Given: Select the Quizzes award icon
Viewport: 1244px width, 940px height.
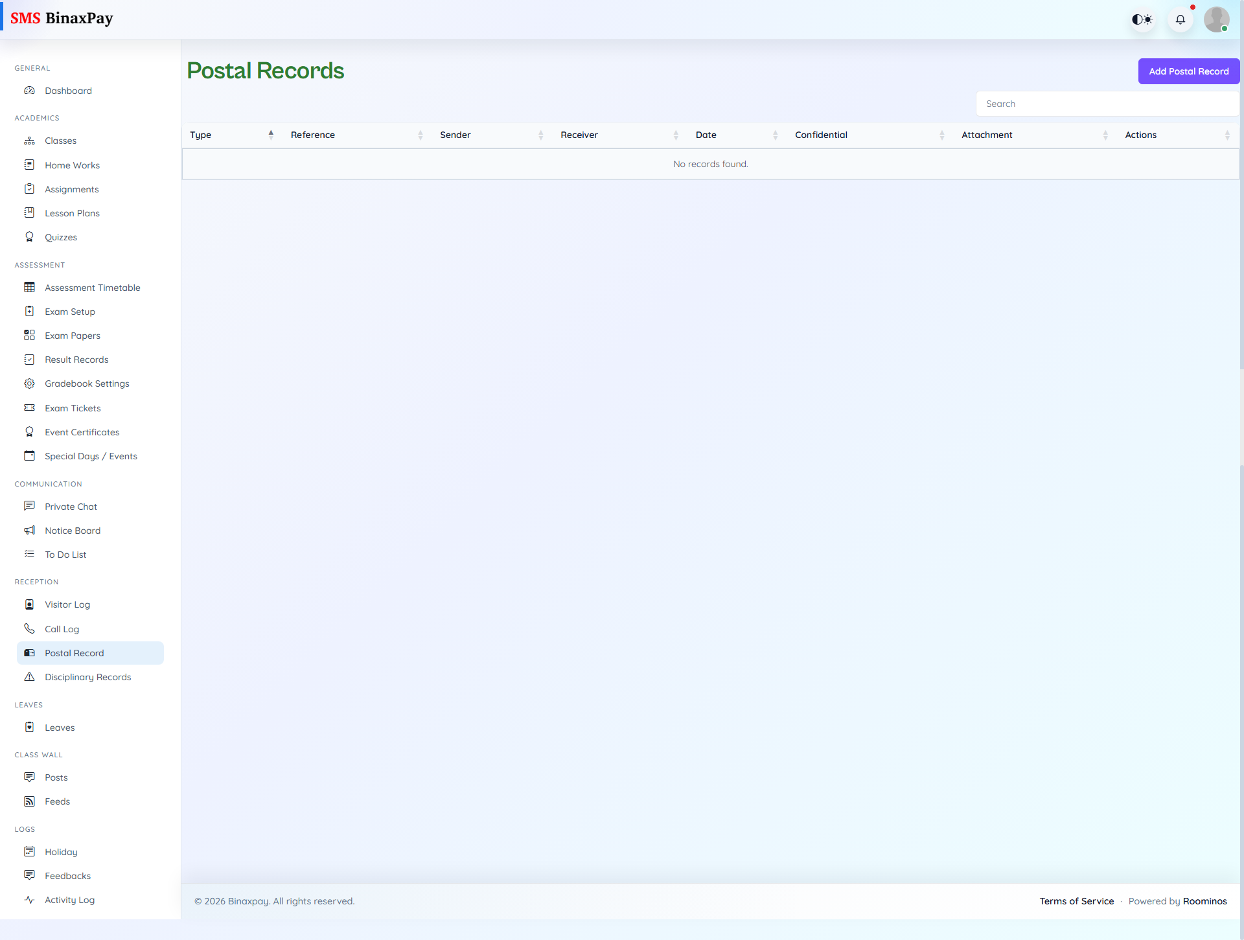Looking at the screenshot, I should [x=30, y=236].
